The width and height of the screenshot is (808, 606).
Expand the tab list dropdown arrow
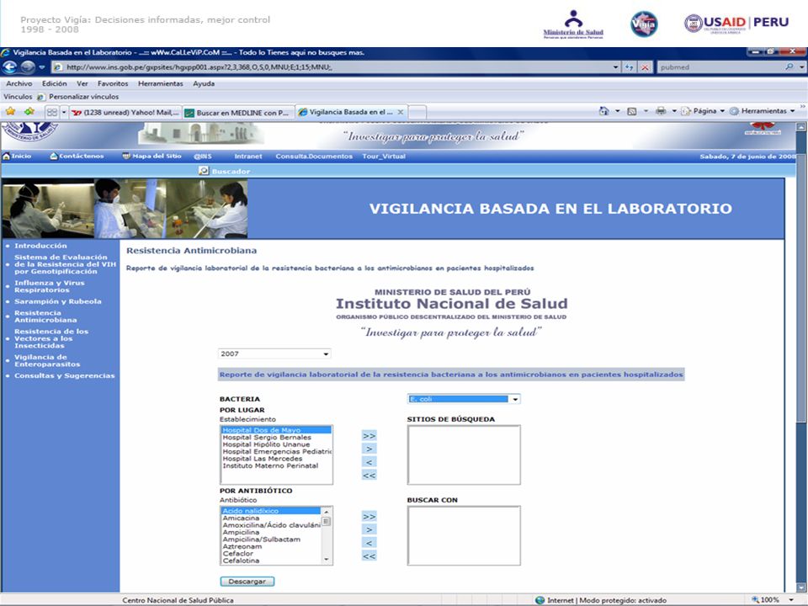point(64,112)
